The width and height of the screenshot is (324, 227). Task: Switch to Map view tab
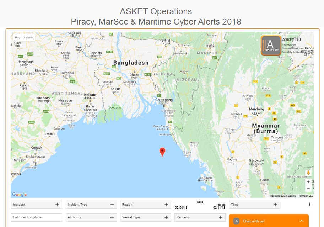(17, 37)
